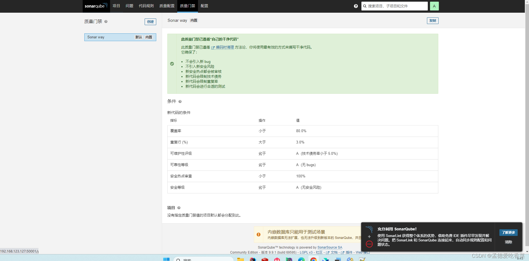Open the 社区 footer link

[319, 252]
